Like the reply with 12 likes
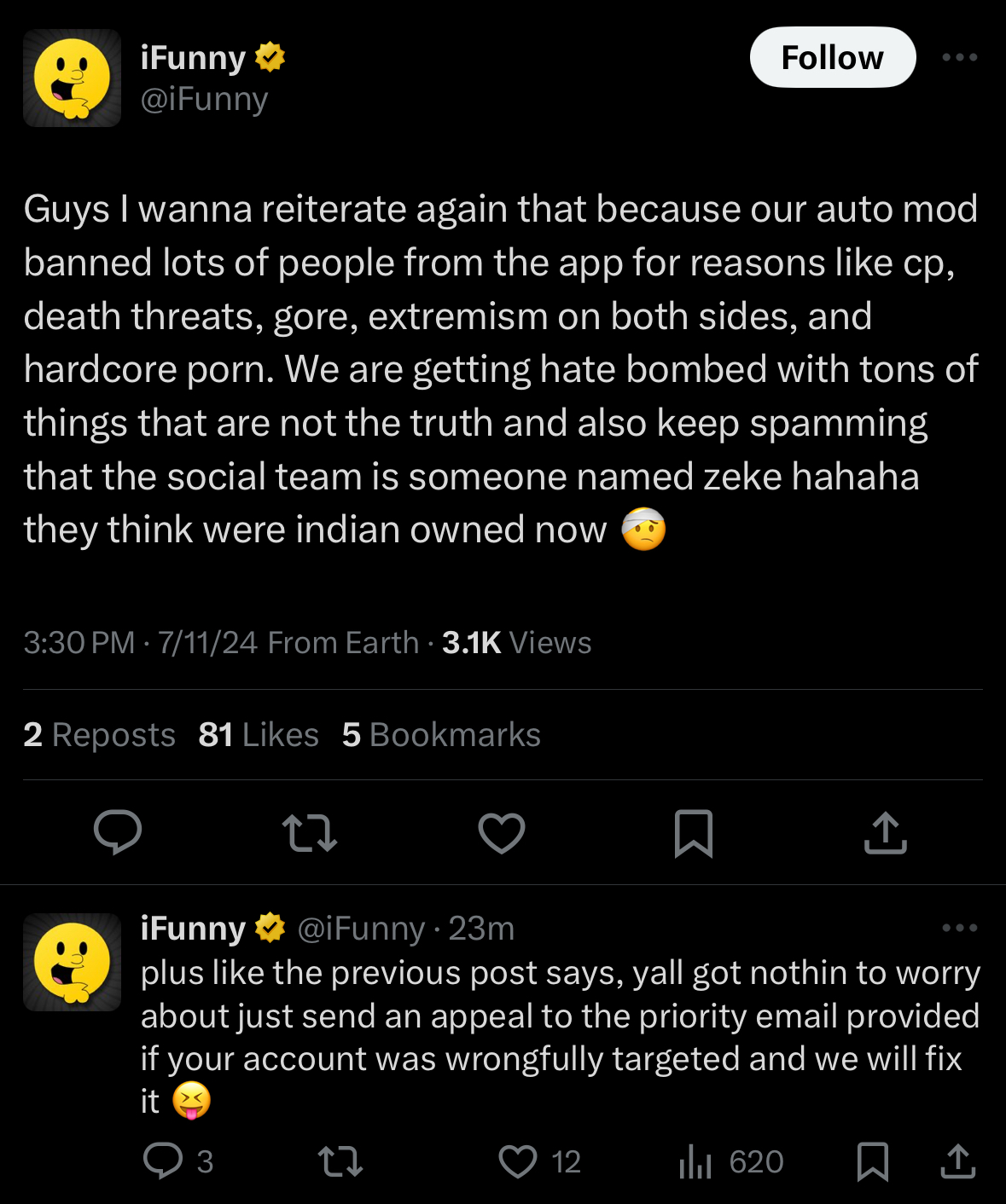Image resolution: width=1006 pixels, height=1204 pixels. coord(539,1161)
